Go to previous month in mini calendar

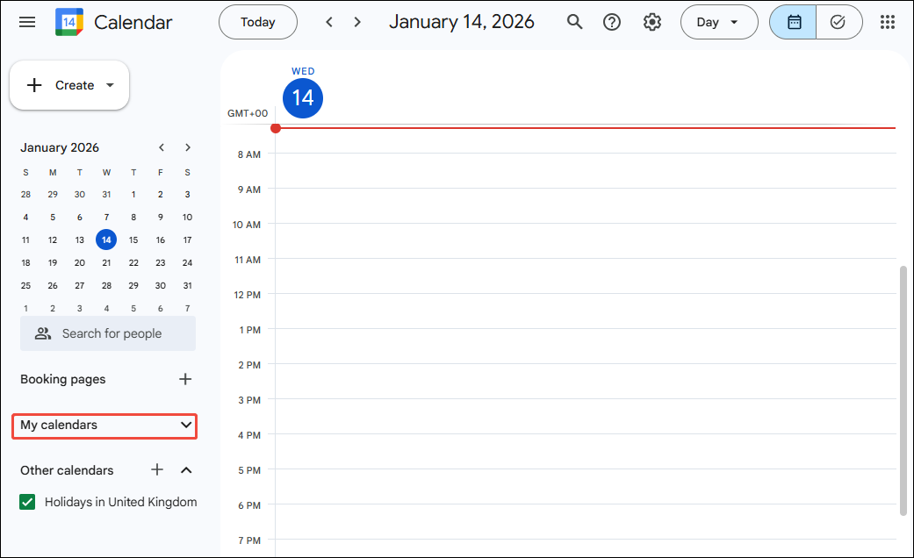162,147
